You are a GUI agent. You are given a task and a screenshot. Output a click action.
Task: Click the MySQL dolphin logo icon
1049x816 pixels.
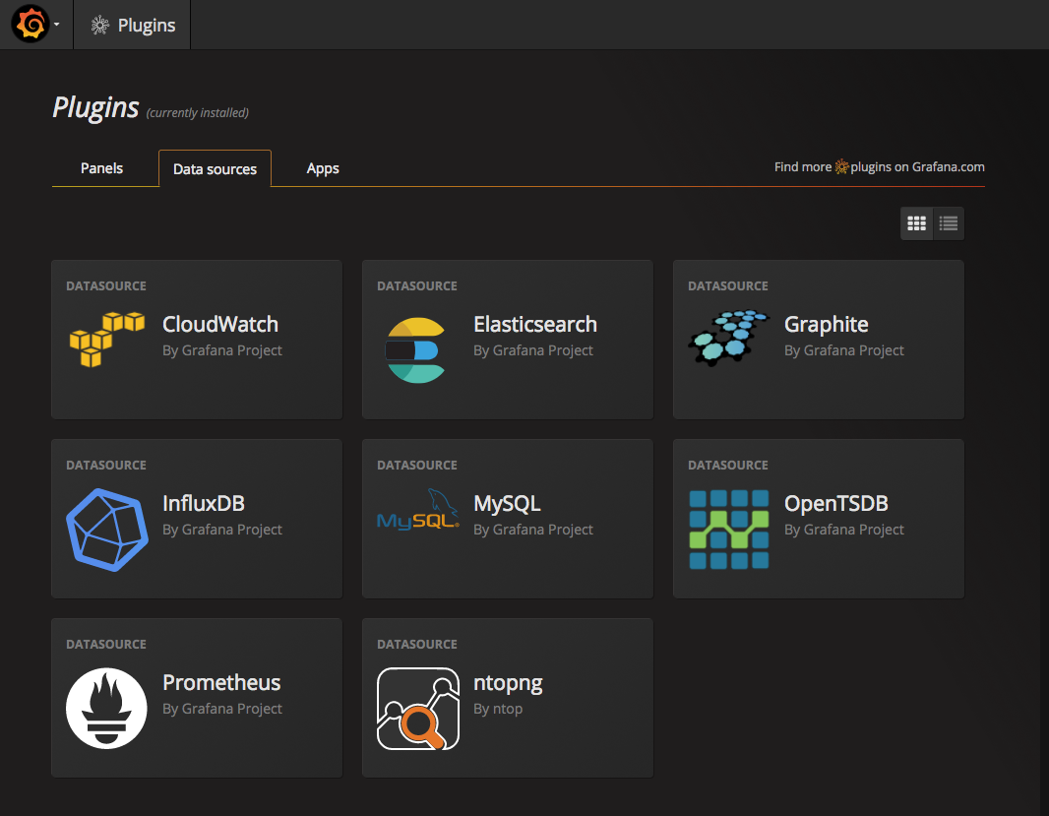pyautogui.click(x=418, y=510)
